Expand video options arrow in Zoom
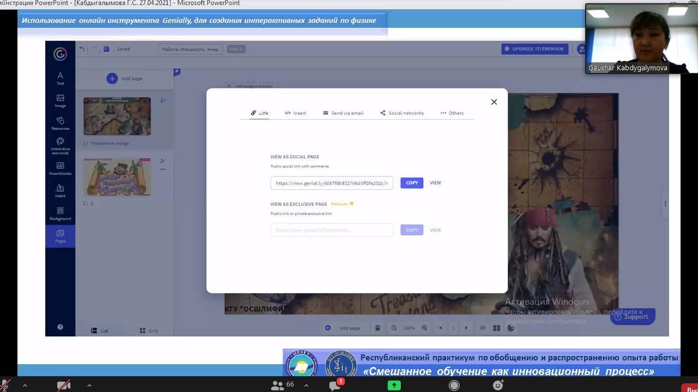Screen dimensions: 698x392 point(89,385)
